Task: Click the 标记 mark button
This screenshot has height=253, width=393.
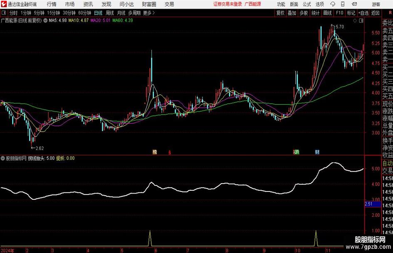Action: (x=351, y=13)
